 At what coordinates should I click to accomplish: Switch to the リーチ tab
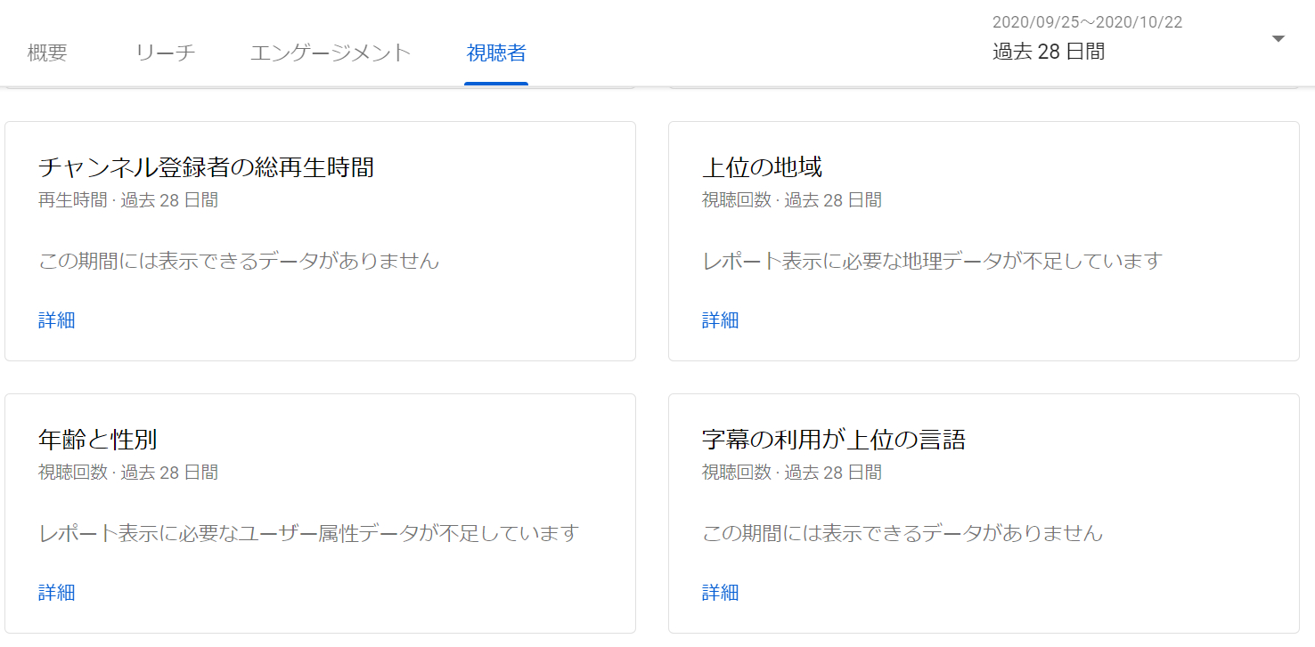[165, 53]
